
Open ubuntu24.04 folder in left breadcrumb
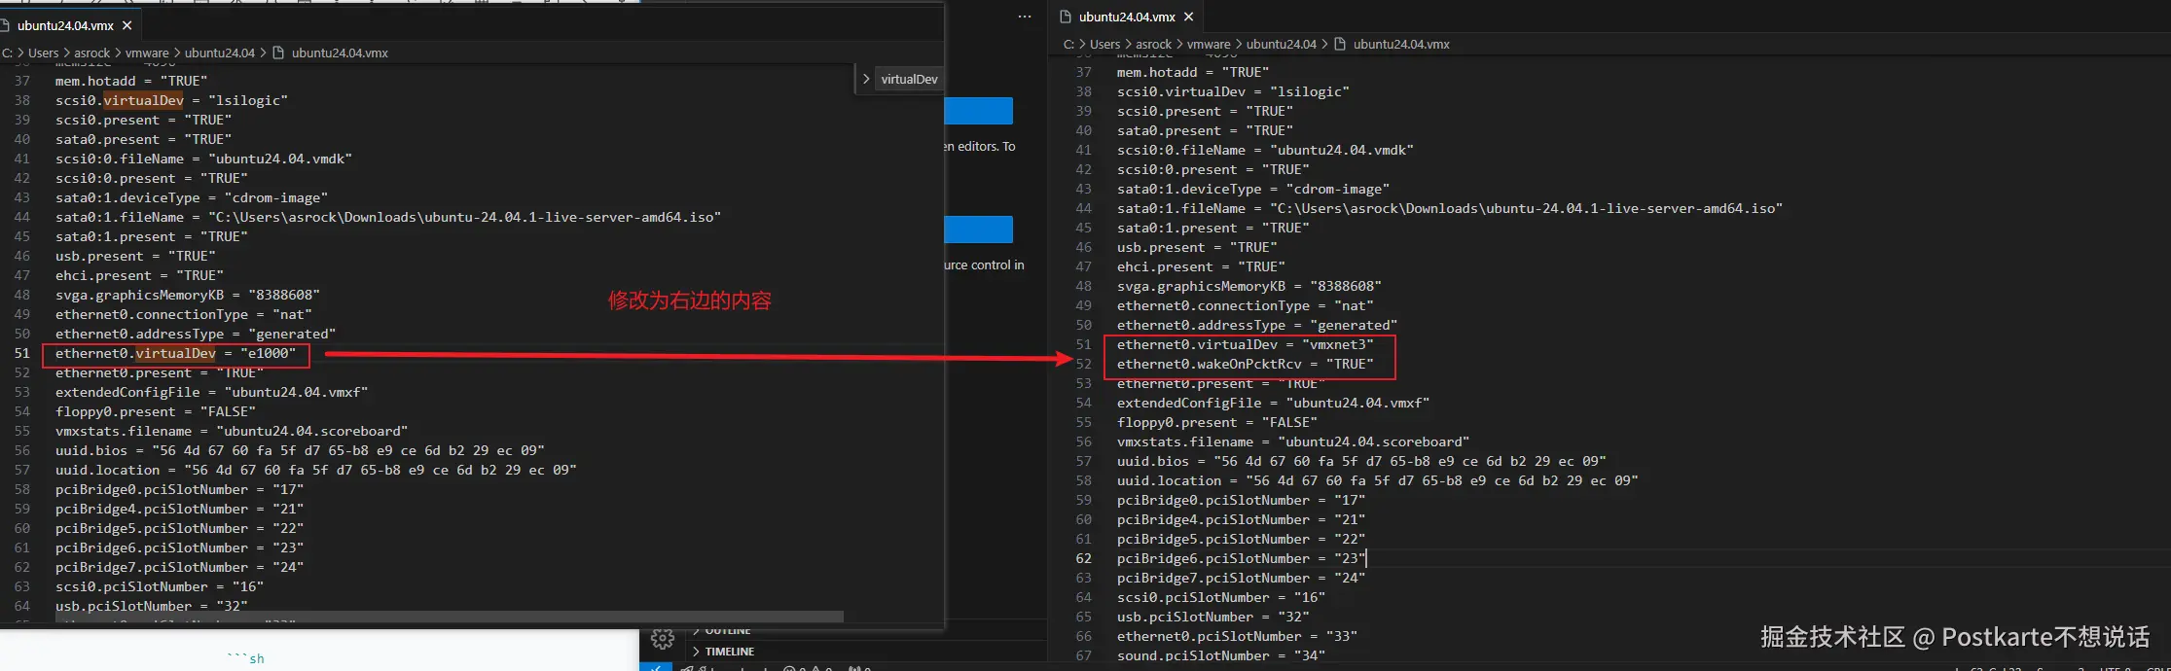[220, 53]
